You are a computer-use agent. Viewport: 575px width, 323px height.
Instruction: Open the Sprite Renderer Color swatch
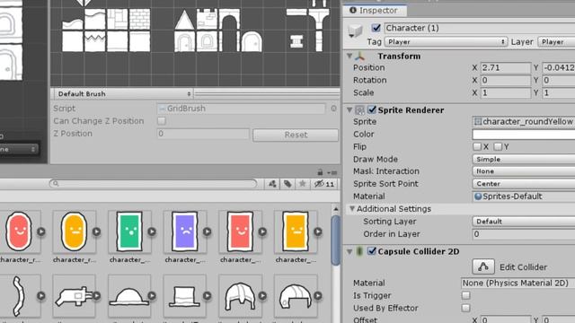pyautogui.click(x=524, y=135)
